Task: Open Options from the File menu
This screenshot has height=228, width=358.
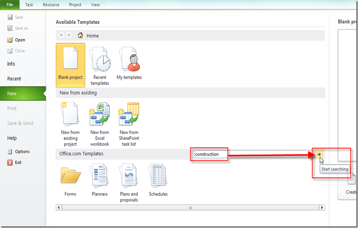Action: pos(22,152)
